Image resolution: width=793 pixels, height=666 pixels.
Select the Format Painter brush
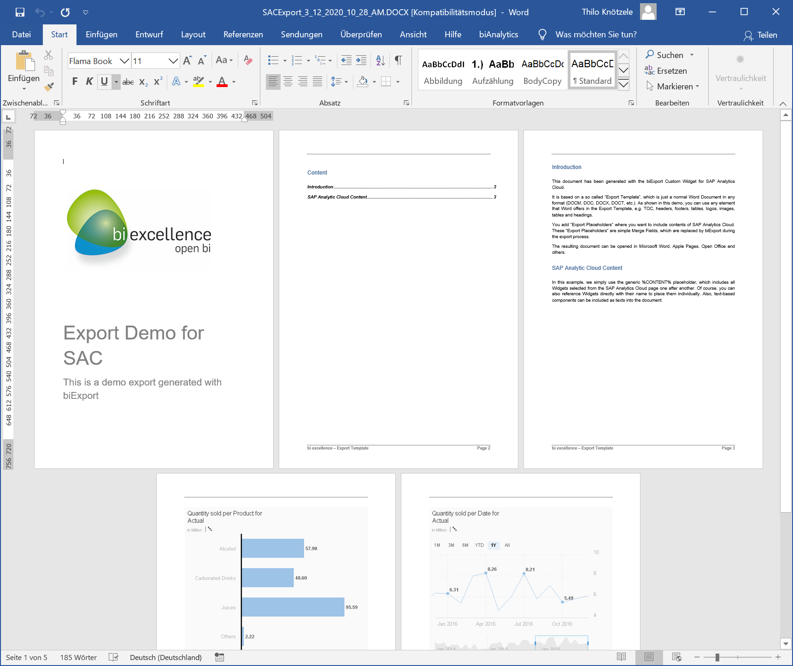point(48,87)
